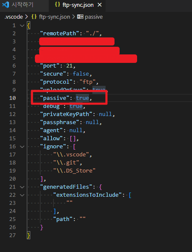Click the JSON braces icon on ftp-sync.json tab

tap(57, 5)
